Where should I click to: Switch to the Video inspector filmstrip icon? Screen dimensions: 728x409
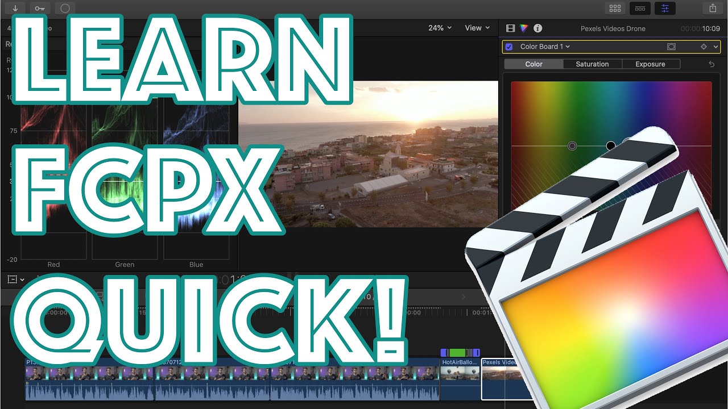click(x=510, y=28)
